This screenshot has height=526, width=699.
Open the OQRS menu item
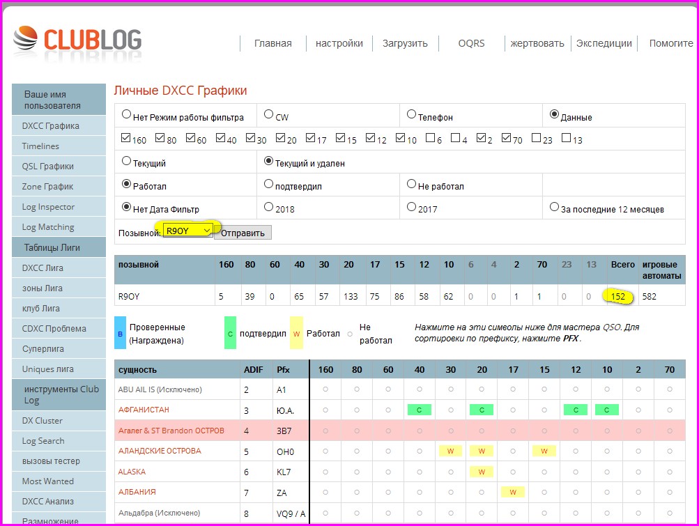[x=471, y=43]
